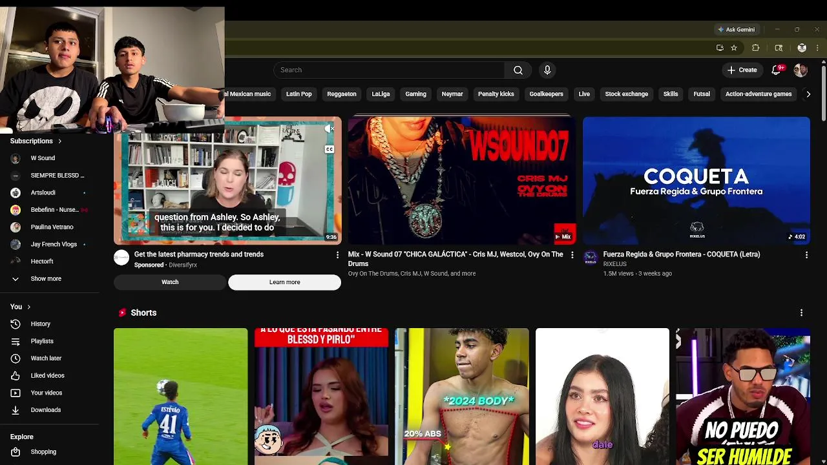Open Your videos icon

coord(16,393)
